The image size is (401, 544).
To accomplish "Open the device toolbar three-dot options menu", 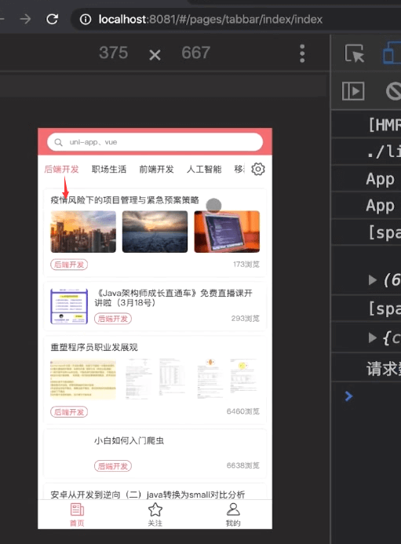I will (x=302, y=53).
